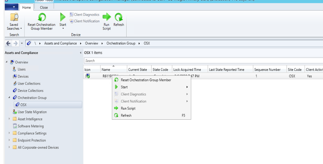The height and width of the screenshot is (164, 323).
Task: Open Client Notification context menu item
Action: [x=151, y=101]
